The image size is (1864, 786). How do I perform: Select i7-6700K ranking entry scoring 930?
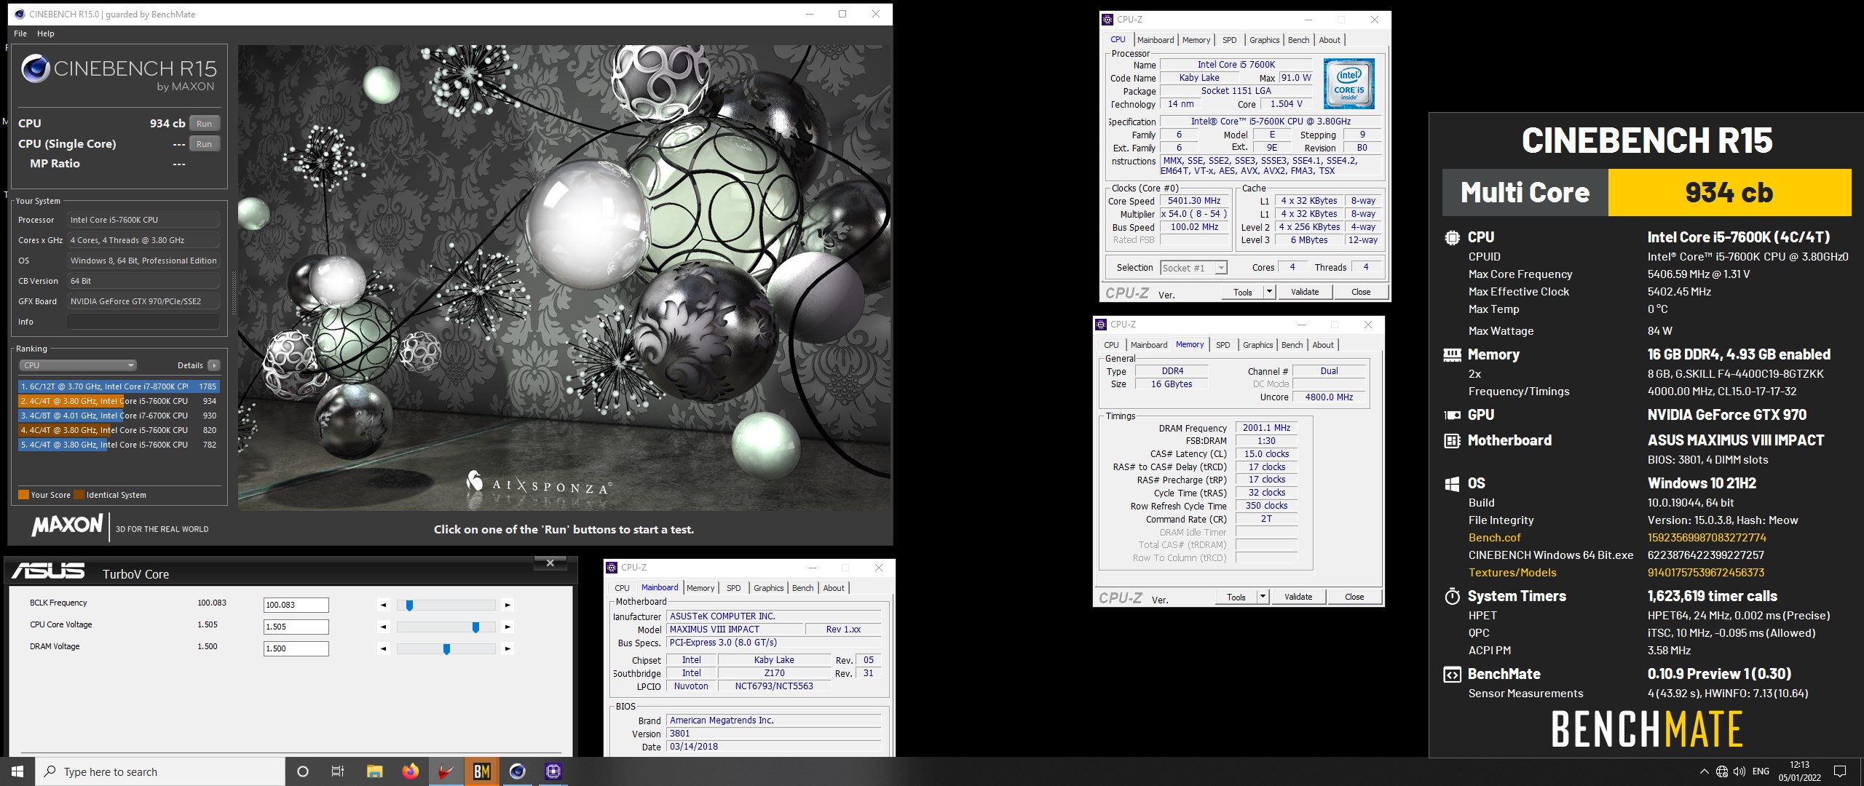click(119, 416)
